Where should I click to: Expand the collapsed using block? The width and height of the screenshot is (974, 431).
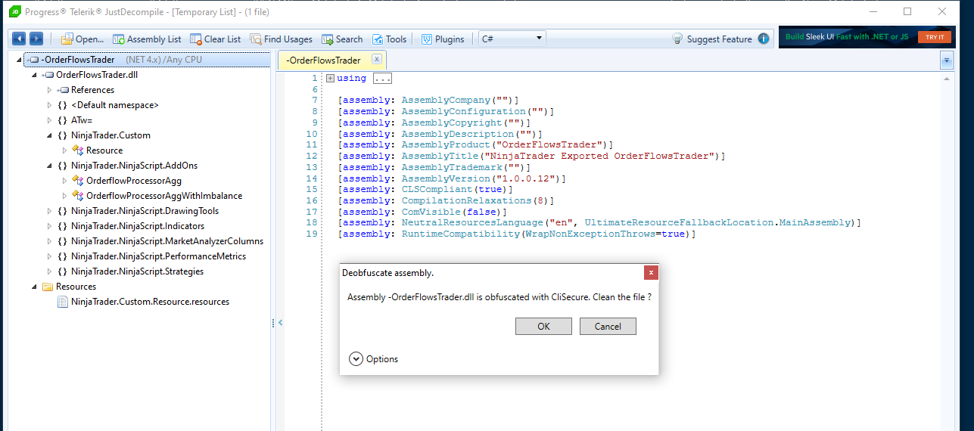[330, 78]
